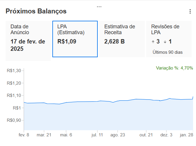Click the fev. 8 axis marker
Screen dimensions: 196x146
click(x=24, y=135)
